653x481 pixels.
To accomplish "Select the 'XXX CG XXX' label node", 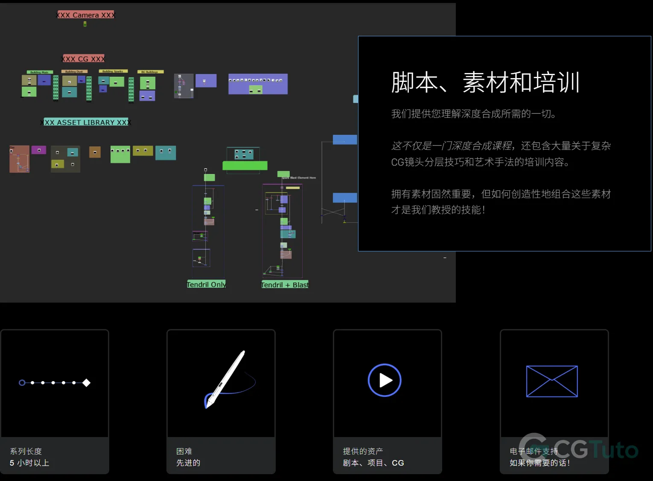I will point(84,59).
